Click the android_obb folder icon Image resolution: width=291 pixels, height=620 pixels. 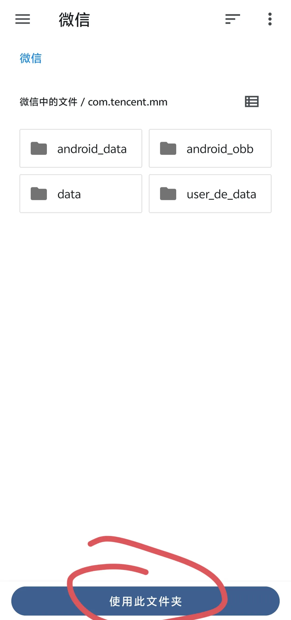click(168, 148)
